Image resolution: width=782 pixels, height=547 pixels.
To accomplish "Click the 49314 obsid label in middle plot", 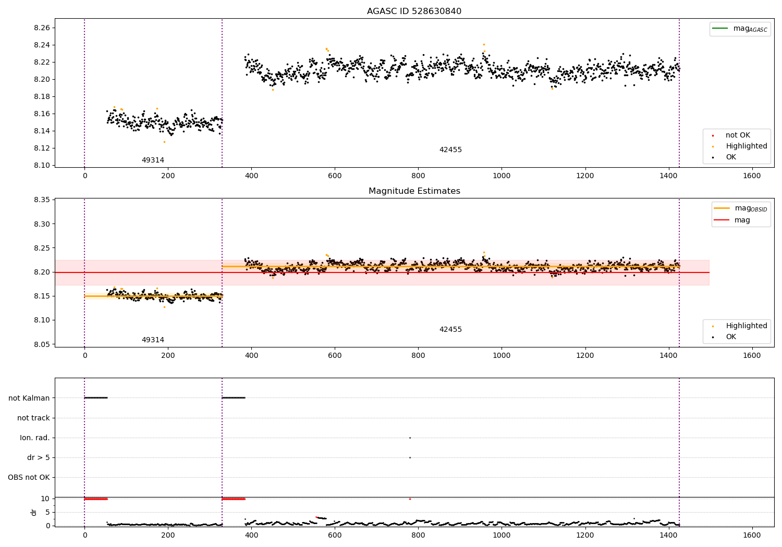I will (153, 340).
